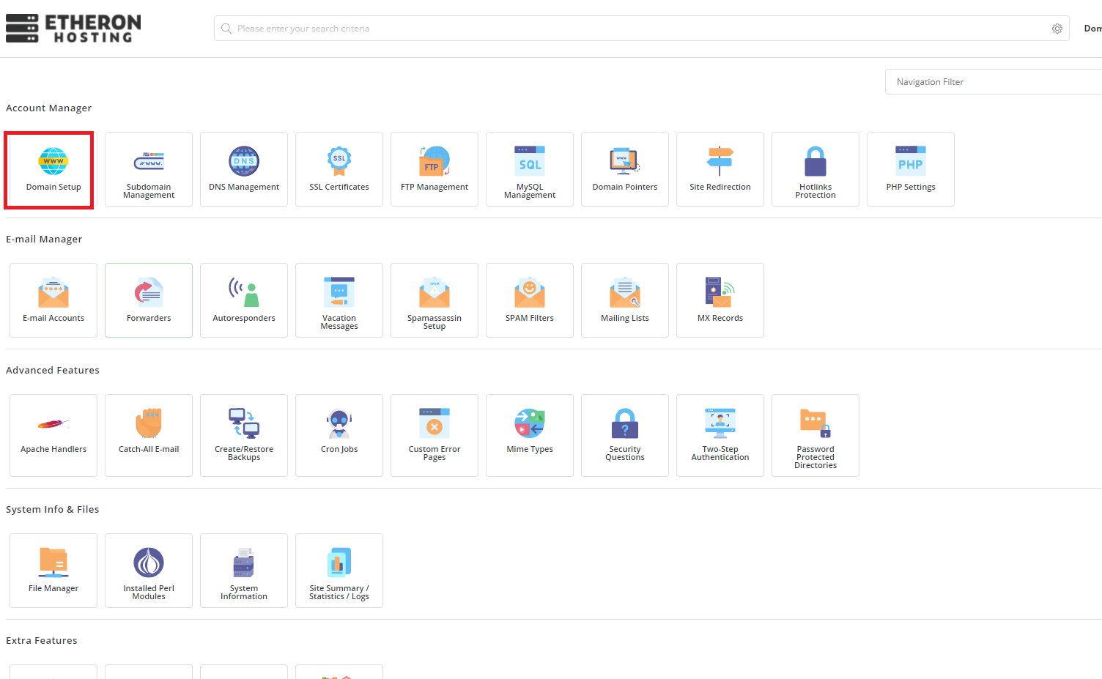Click the search criteria input field
Screen dimensions: 1102x679
630,29
